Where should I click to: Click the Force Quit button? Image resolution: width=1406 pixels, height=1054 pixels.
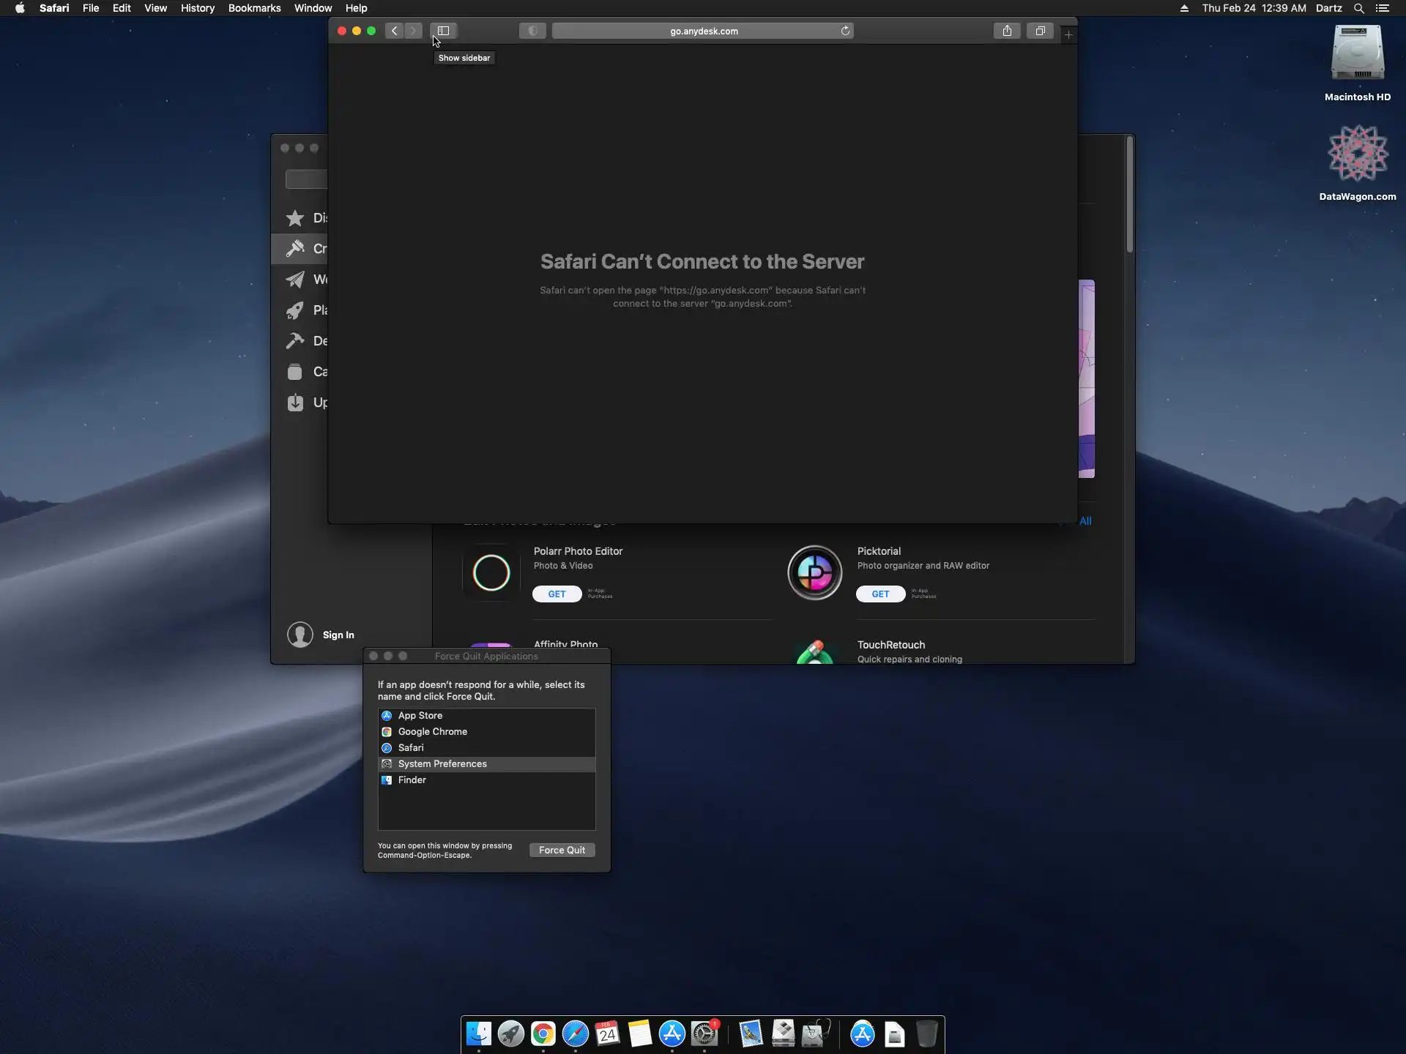(562, 850)
